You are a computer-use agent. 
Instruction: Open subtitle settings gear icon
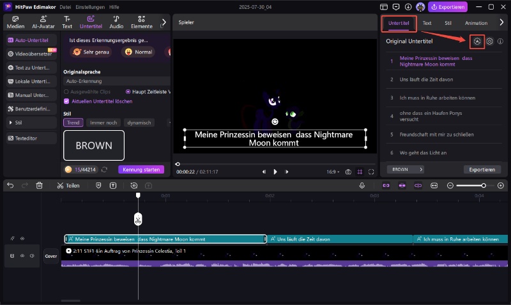pos(489,41)
